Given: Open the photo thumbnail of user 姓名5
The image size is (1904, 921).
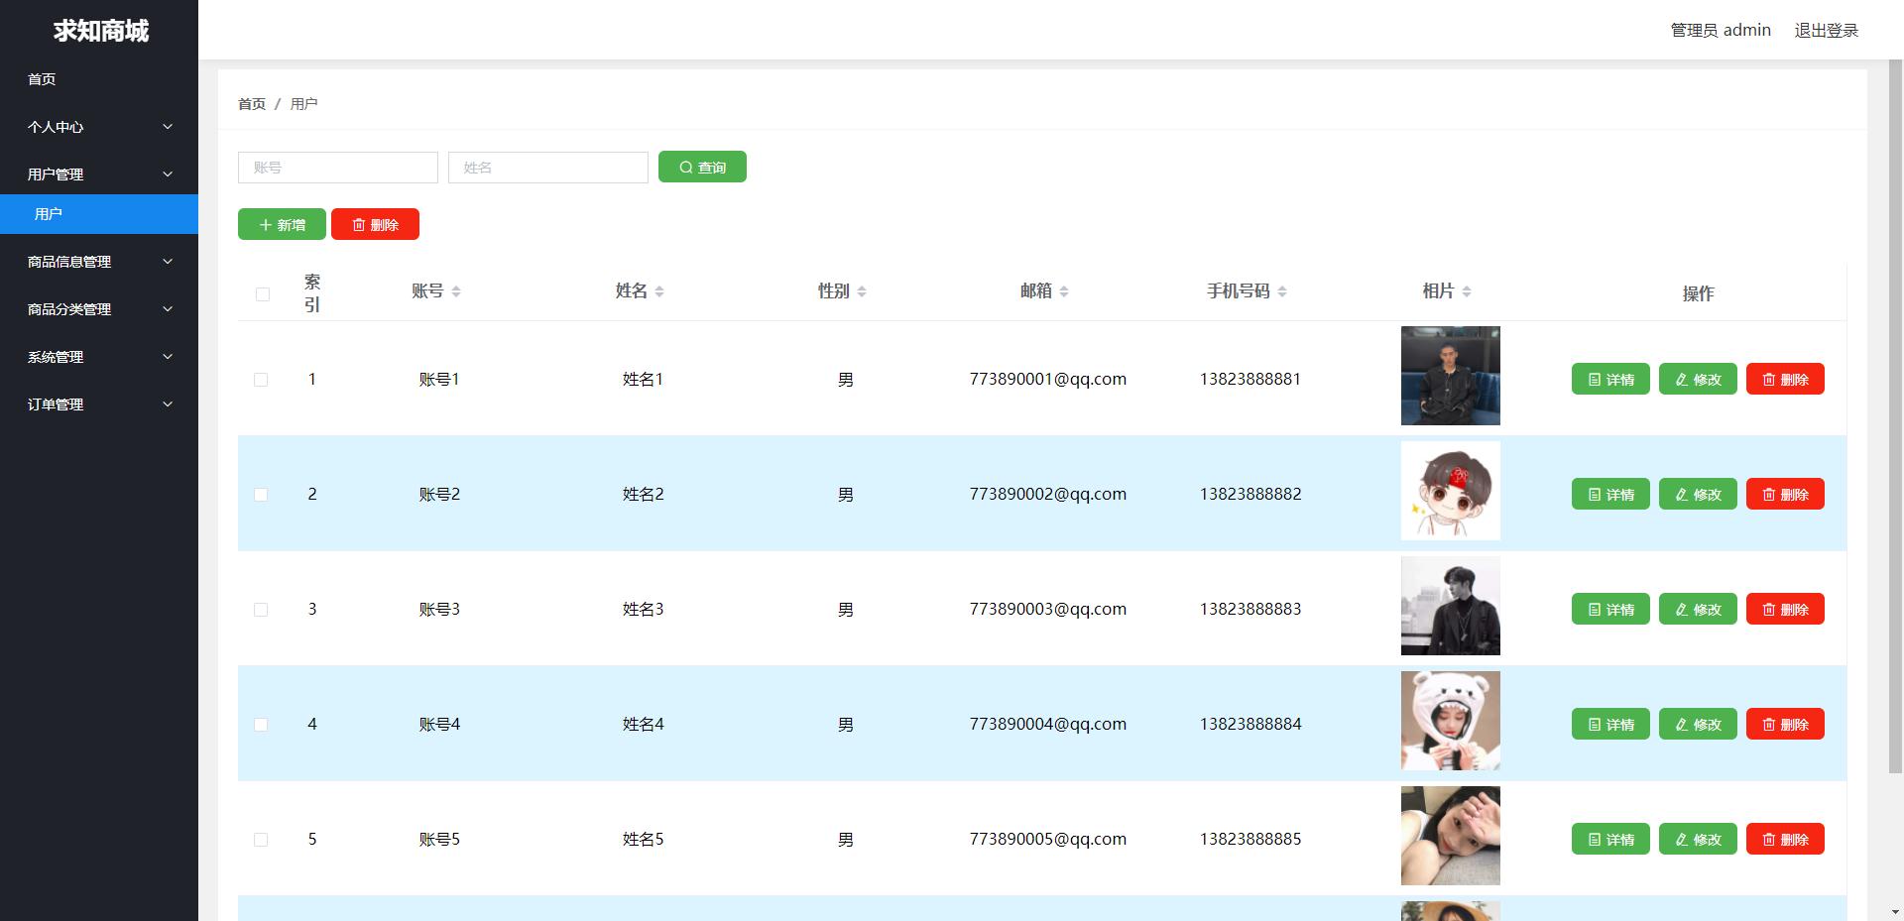Looking at the screenshot, I should pos(1450,836).
